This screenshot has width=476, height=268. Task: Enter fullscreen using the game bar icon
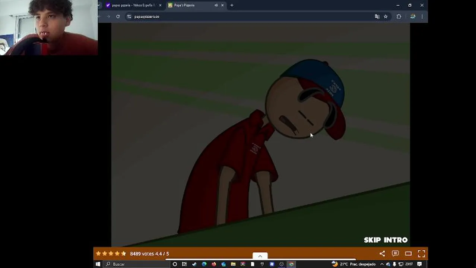[x=421, y=253]
